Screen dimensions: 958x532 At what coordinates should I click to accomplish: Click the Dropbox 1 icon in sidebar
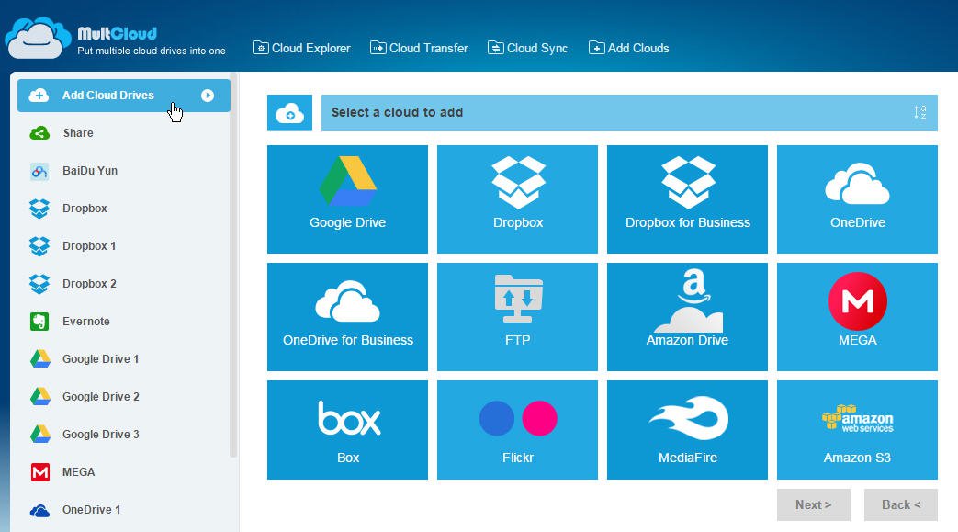(x=39, y=246)
